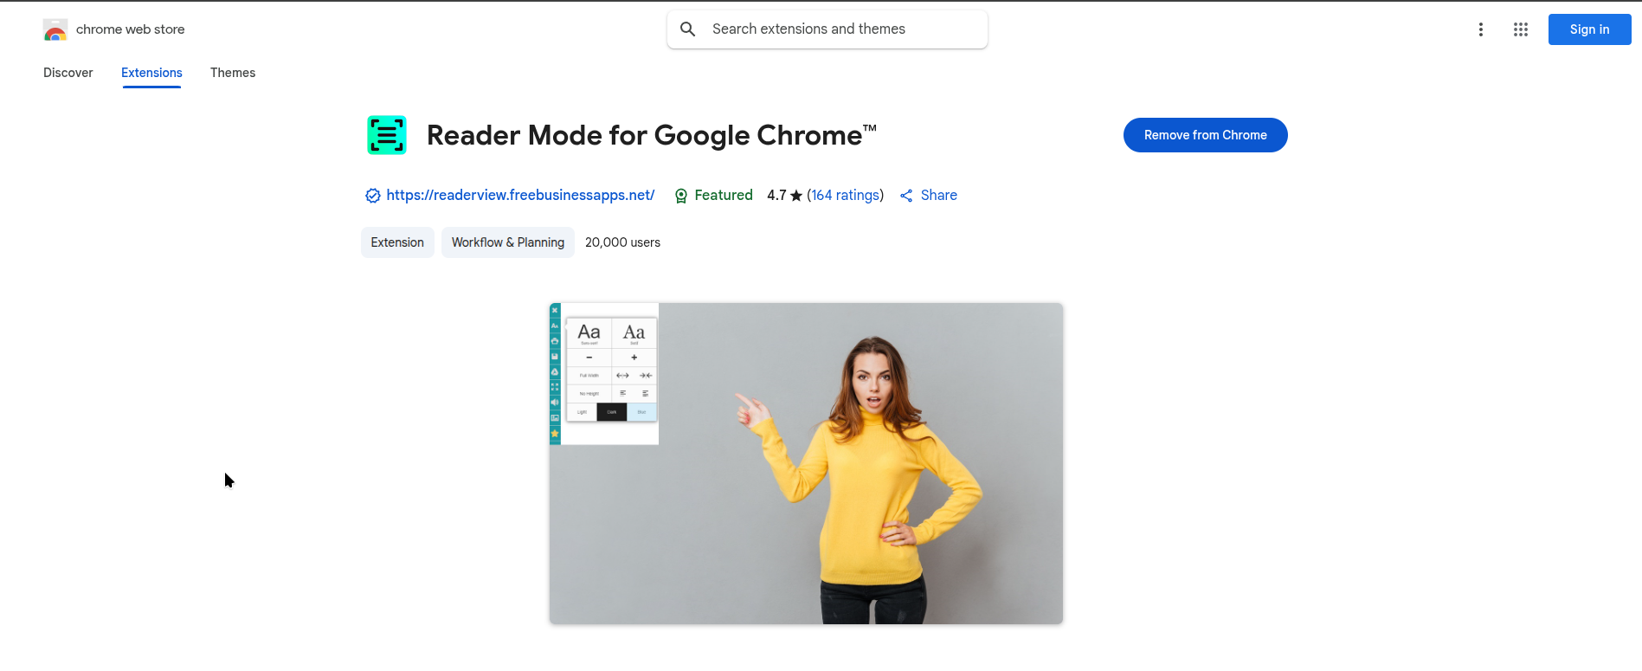Click the chrome web store title text
1642x671 pixels.
131,29
